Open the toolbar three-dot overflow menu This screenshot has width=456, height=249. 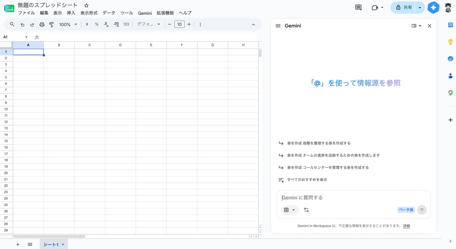point(200,24)
